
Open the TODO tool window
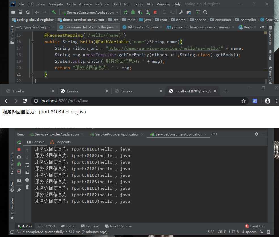46,226
